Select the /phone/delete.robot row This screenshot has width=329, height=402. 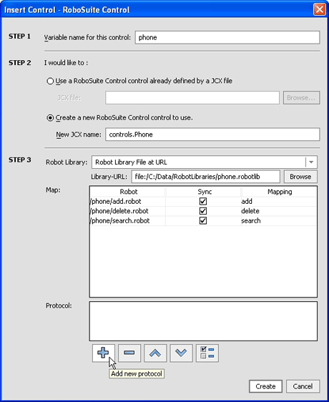pos(203,211)
